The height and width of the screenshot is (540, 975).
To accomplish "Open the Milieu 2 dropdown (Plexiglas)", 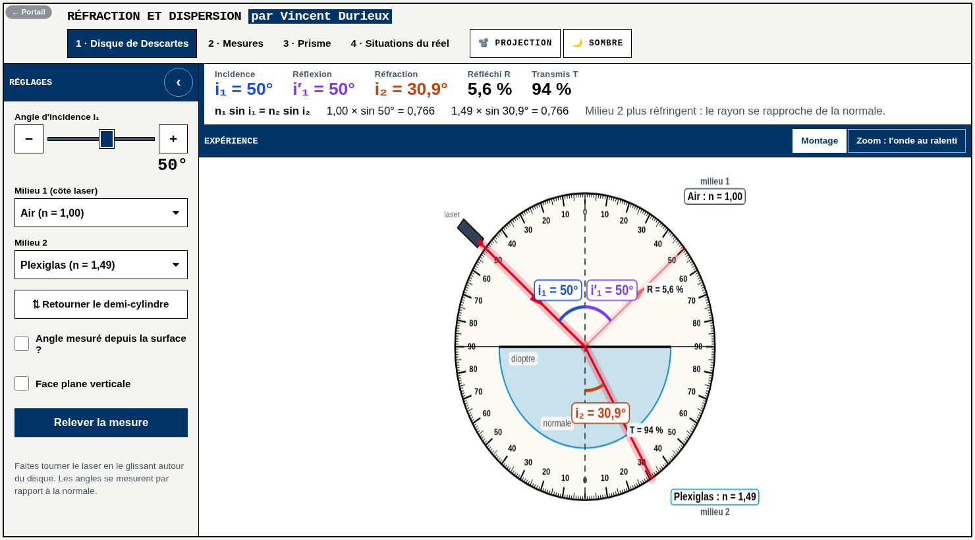I will tap(101, 265).
